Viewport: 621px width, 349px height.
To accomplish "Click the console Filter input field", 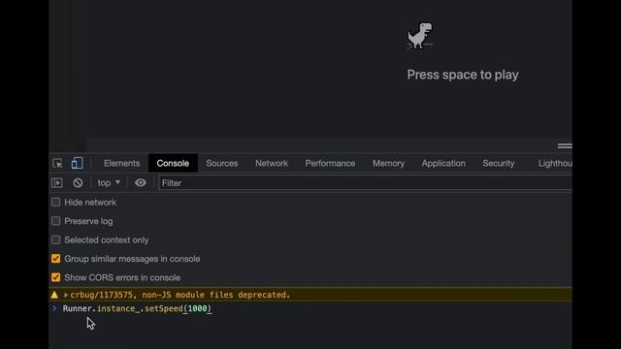I will [365, 183].
